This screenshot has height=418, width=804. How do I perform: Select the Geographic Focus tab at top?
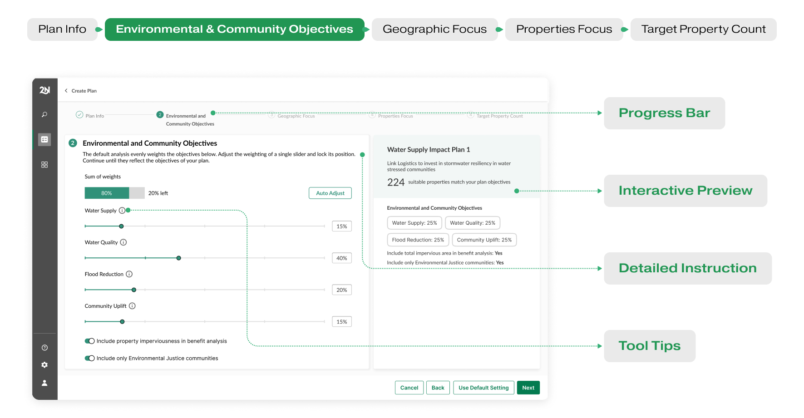pyautogui.click(x=434, y=30)
